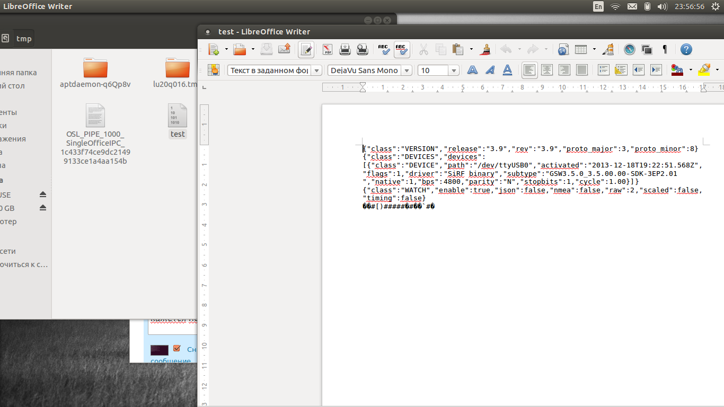The image size is (724, 407).
Task: Click the Cut scissors icon
Action: click(x=423, y=50)
